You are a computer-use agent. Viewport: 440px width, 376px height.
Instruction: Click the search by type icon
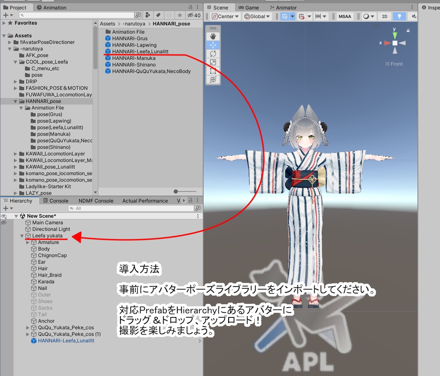point(148,15)
